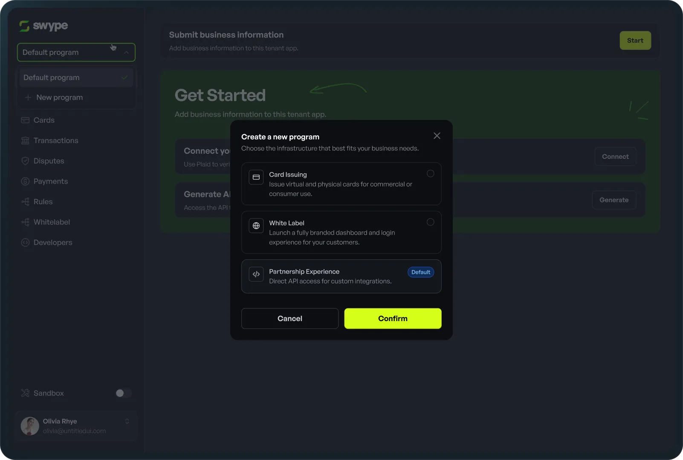Click the Cards sidebar icon
This screenshot has width=683, height=460.
(x=25, y=120)
